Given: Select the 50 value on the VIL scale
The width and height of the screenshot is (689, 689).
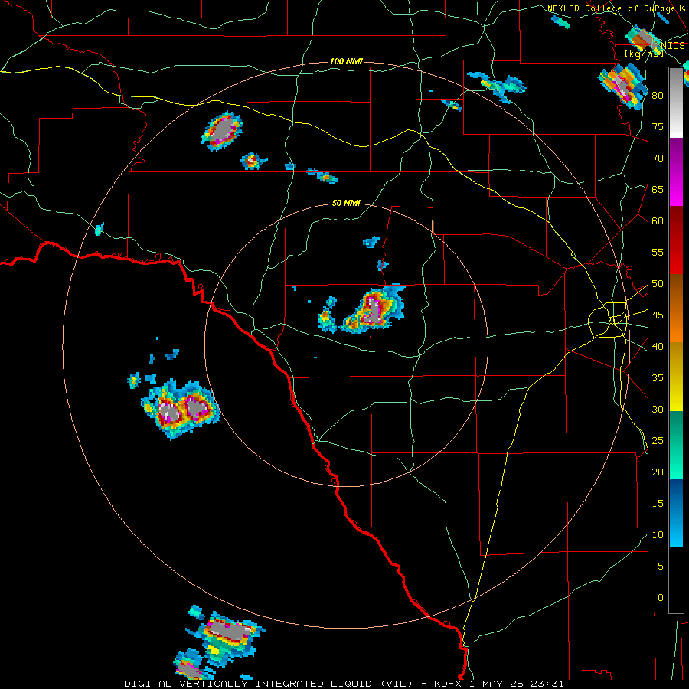Looking at the screenshot, I should [x=658, y=284].
